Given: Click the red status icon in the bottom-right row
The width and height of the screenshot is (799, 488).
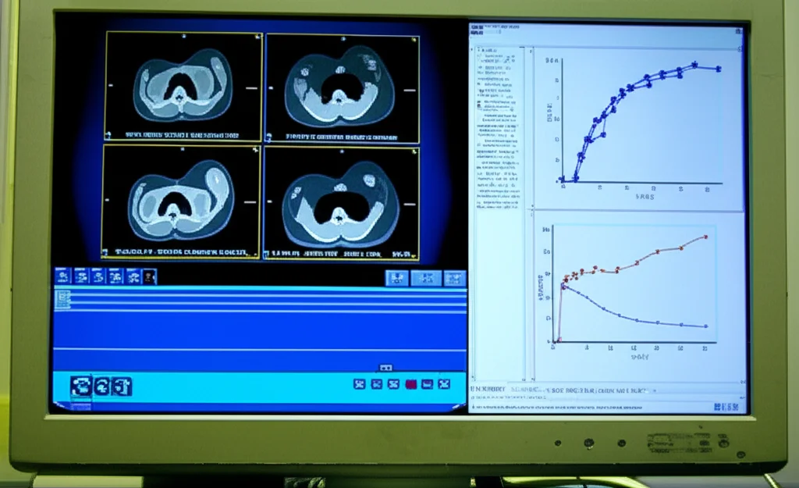Looking at the screenshot, I should click(410, 384).
